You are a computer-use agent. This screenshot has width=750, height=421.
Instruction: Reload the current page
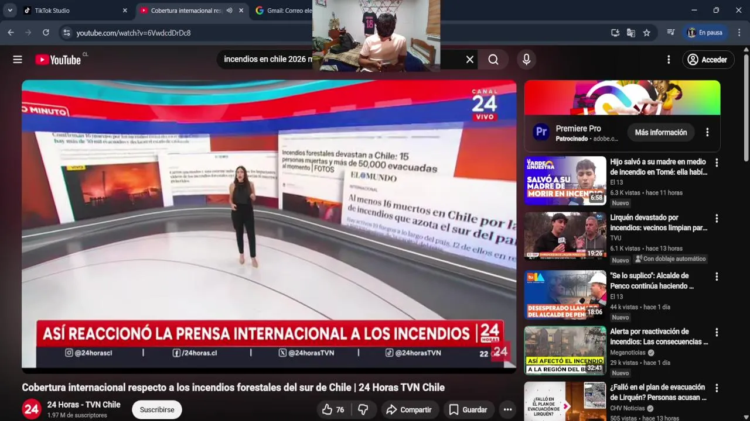pyautogui.click(x=46, y=33)
